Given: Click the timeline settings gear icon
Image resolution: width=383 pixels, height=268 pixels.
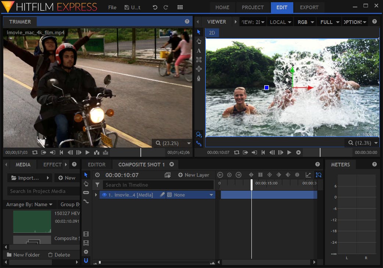Looking at the screenshot, I should click(x=86, y=252).
